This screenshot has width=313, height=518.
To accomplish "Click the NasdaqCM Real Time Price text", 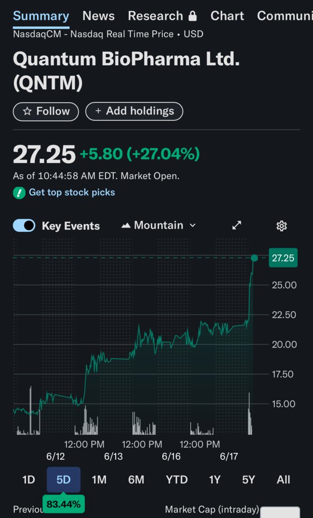I will (108, 34).
